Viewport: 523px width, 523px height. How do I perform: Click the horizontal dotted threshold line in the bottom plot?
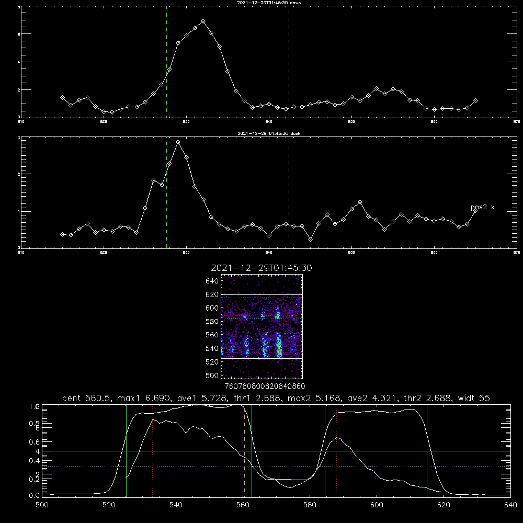click(x=276, y=466)
